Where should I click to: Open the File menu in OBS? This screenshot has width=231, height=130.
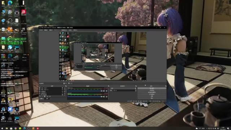tap(41, 30)
